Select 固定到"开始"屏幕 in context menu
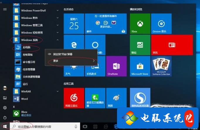The image size is (200, 130). tap(71, 54)
